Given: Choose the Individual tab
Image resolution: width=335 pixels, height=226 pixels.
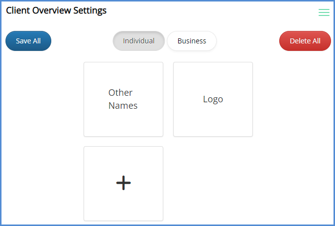Looking at the screenshot, I should coord(138,41).
